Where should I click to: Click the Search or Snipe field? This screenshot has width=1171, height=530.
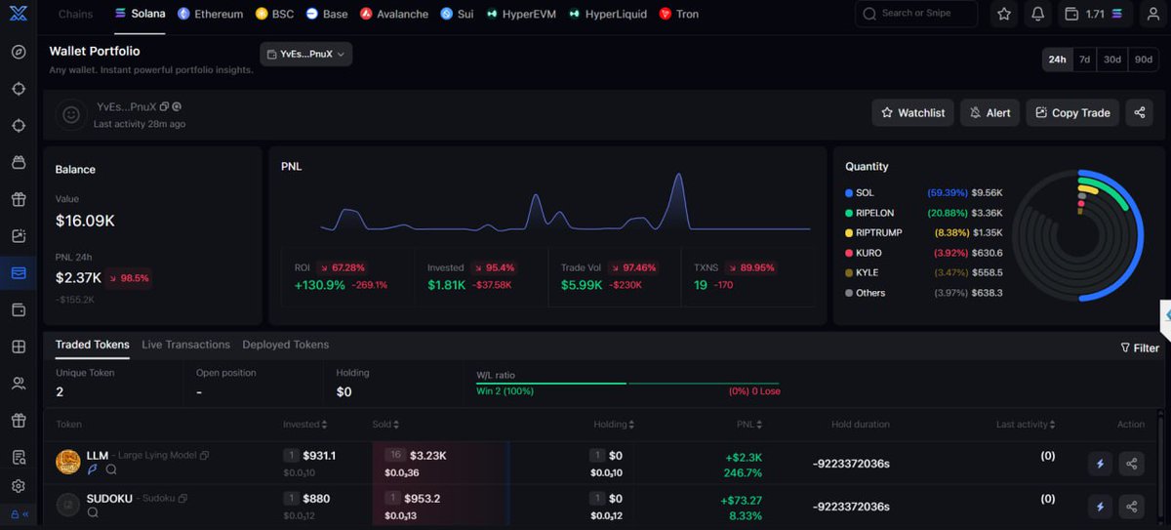pos(916,14)
